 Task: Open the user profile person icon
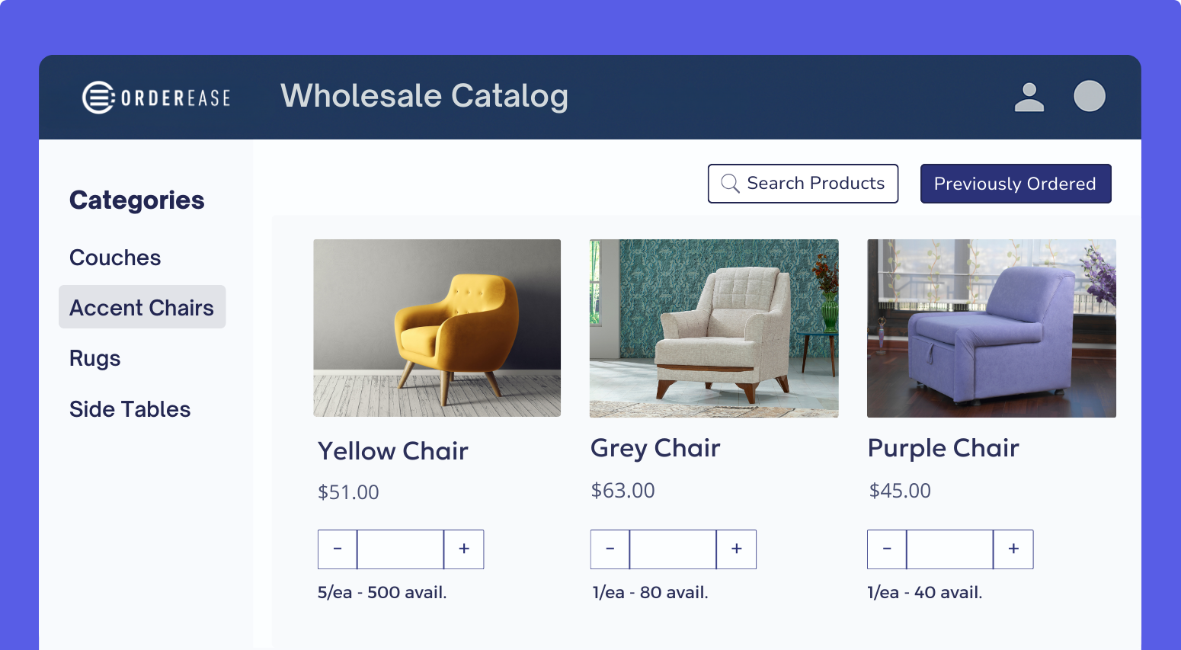tap(1029, 96)
